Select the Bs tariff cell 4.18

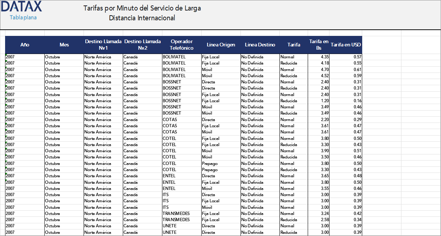tap(319, 63)
